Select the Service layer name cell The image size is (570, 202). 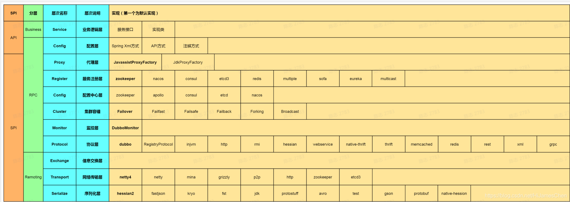point(60,30)
